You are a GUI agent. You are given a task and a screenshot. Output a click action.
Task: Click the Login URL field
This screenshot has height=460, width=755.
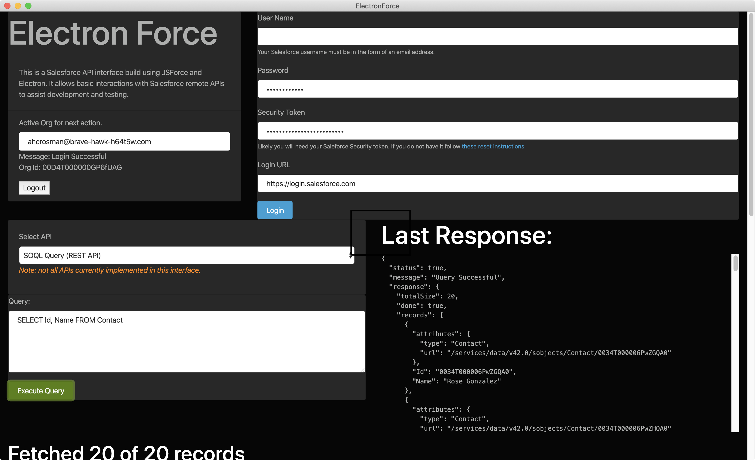(x=498, y=183)
